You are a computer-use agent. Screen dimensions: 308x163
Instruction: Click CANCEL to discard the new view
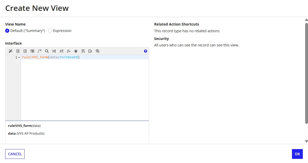point(15,154)
